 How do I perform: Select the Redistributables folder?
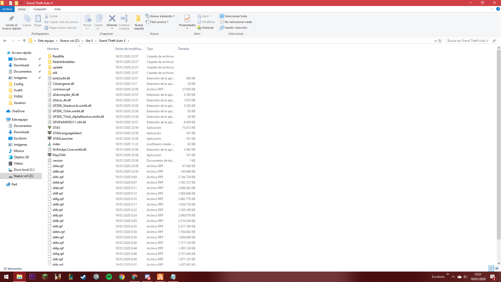pos(63,62)
